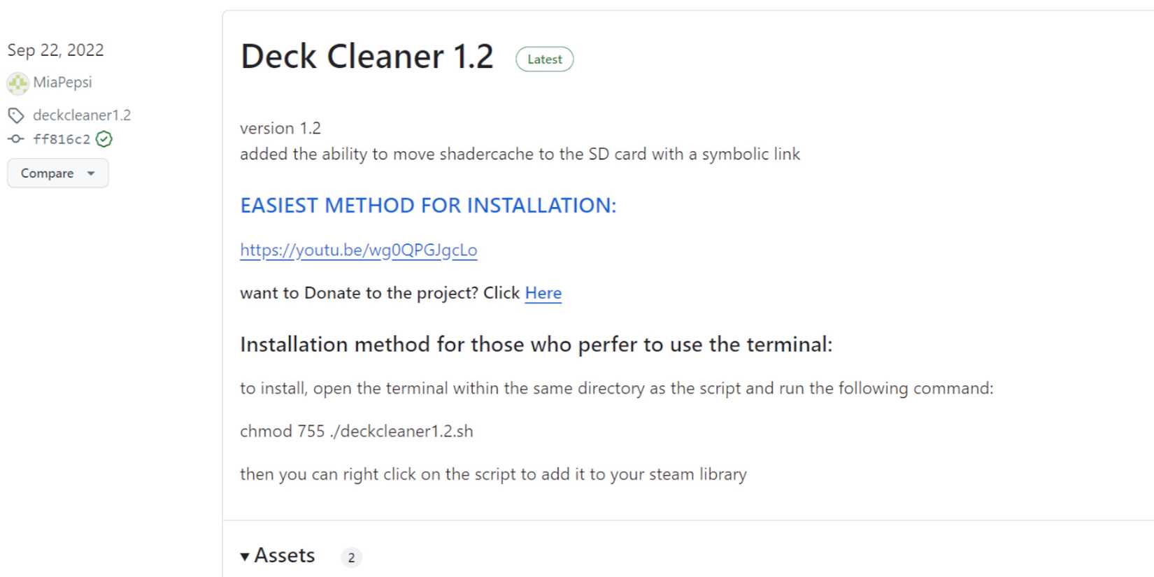Click the ff816c2 commit hash
Image resolution: width=1154 pixels, height=577 pixels.
pos(62,138)
